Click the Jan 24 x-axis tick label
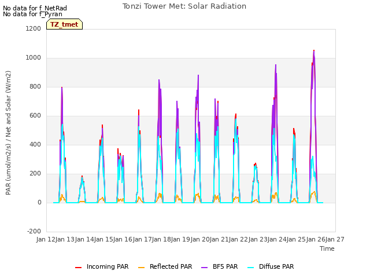370x278 pixels. pos(277,239)
